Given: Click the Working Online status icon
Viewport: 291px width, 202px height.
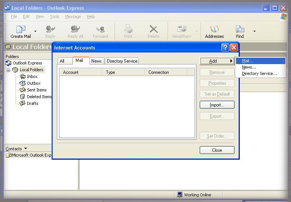Looking at the screenshot, I should point(180,195).
